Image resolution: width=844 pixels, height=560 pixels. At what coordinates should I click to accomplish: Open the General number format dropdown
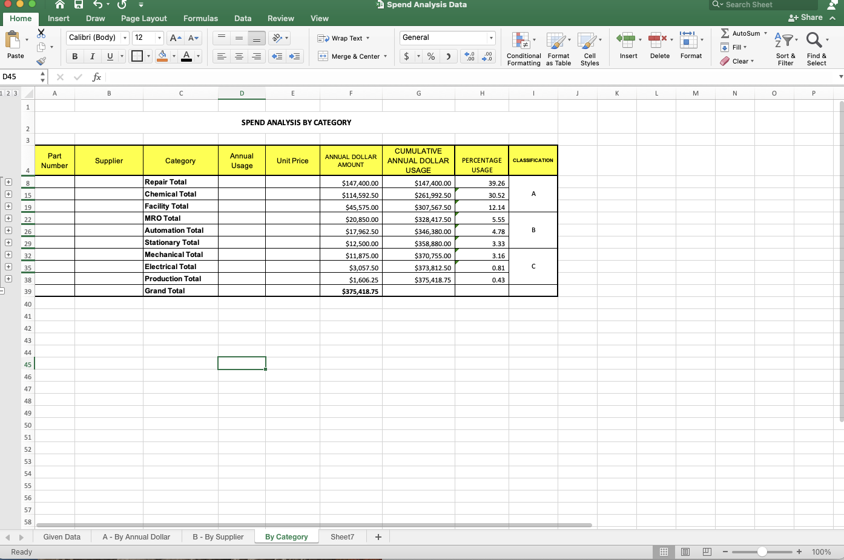(490, 37)
